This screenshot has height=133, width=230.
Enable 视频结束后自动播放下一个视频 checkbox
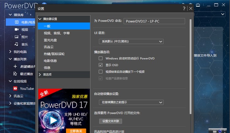pyautogui.click(x=101, y=72)
